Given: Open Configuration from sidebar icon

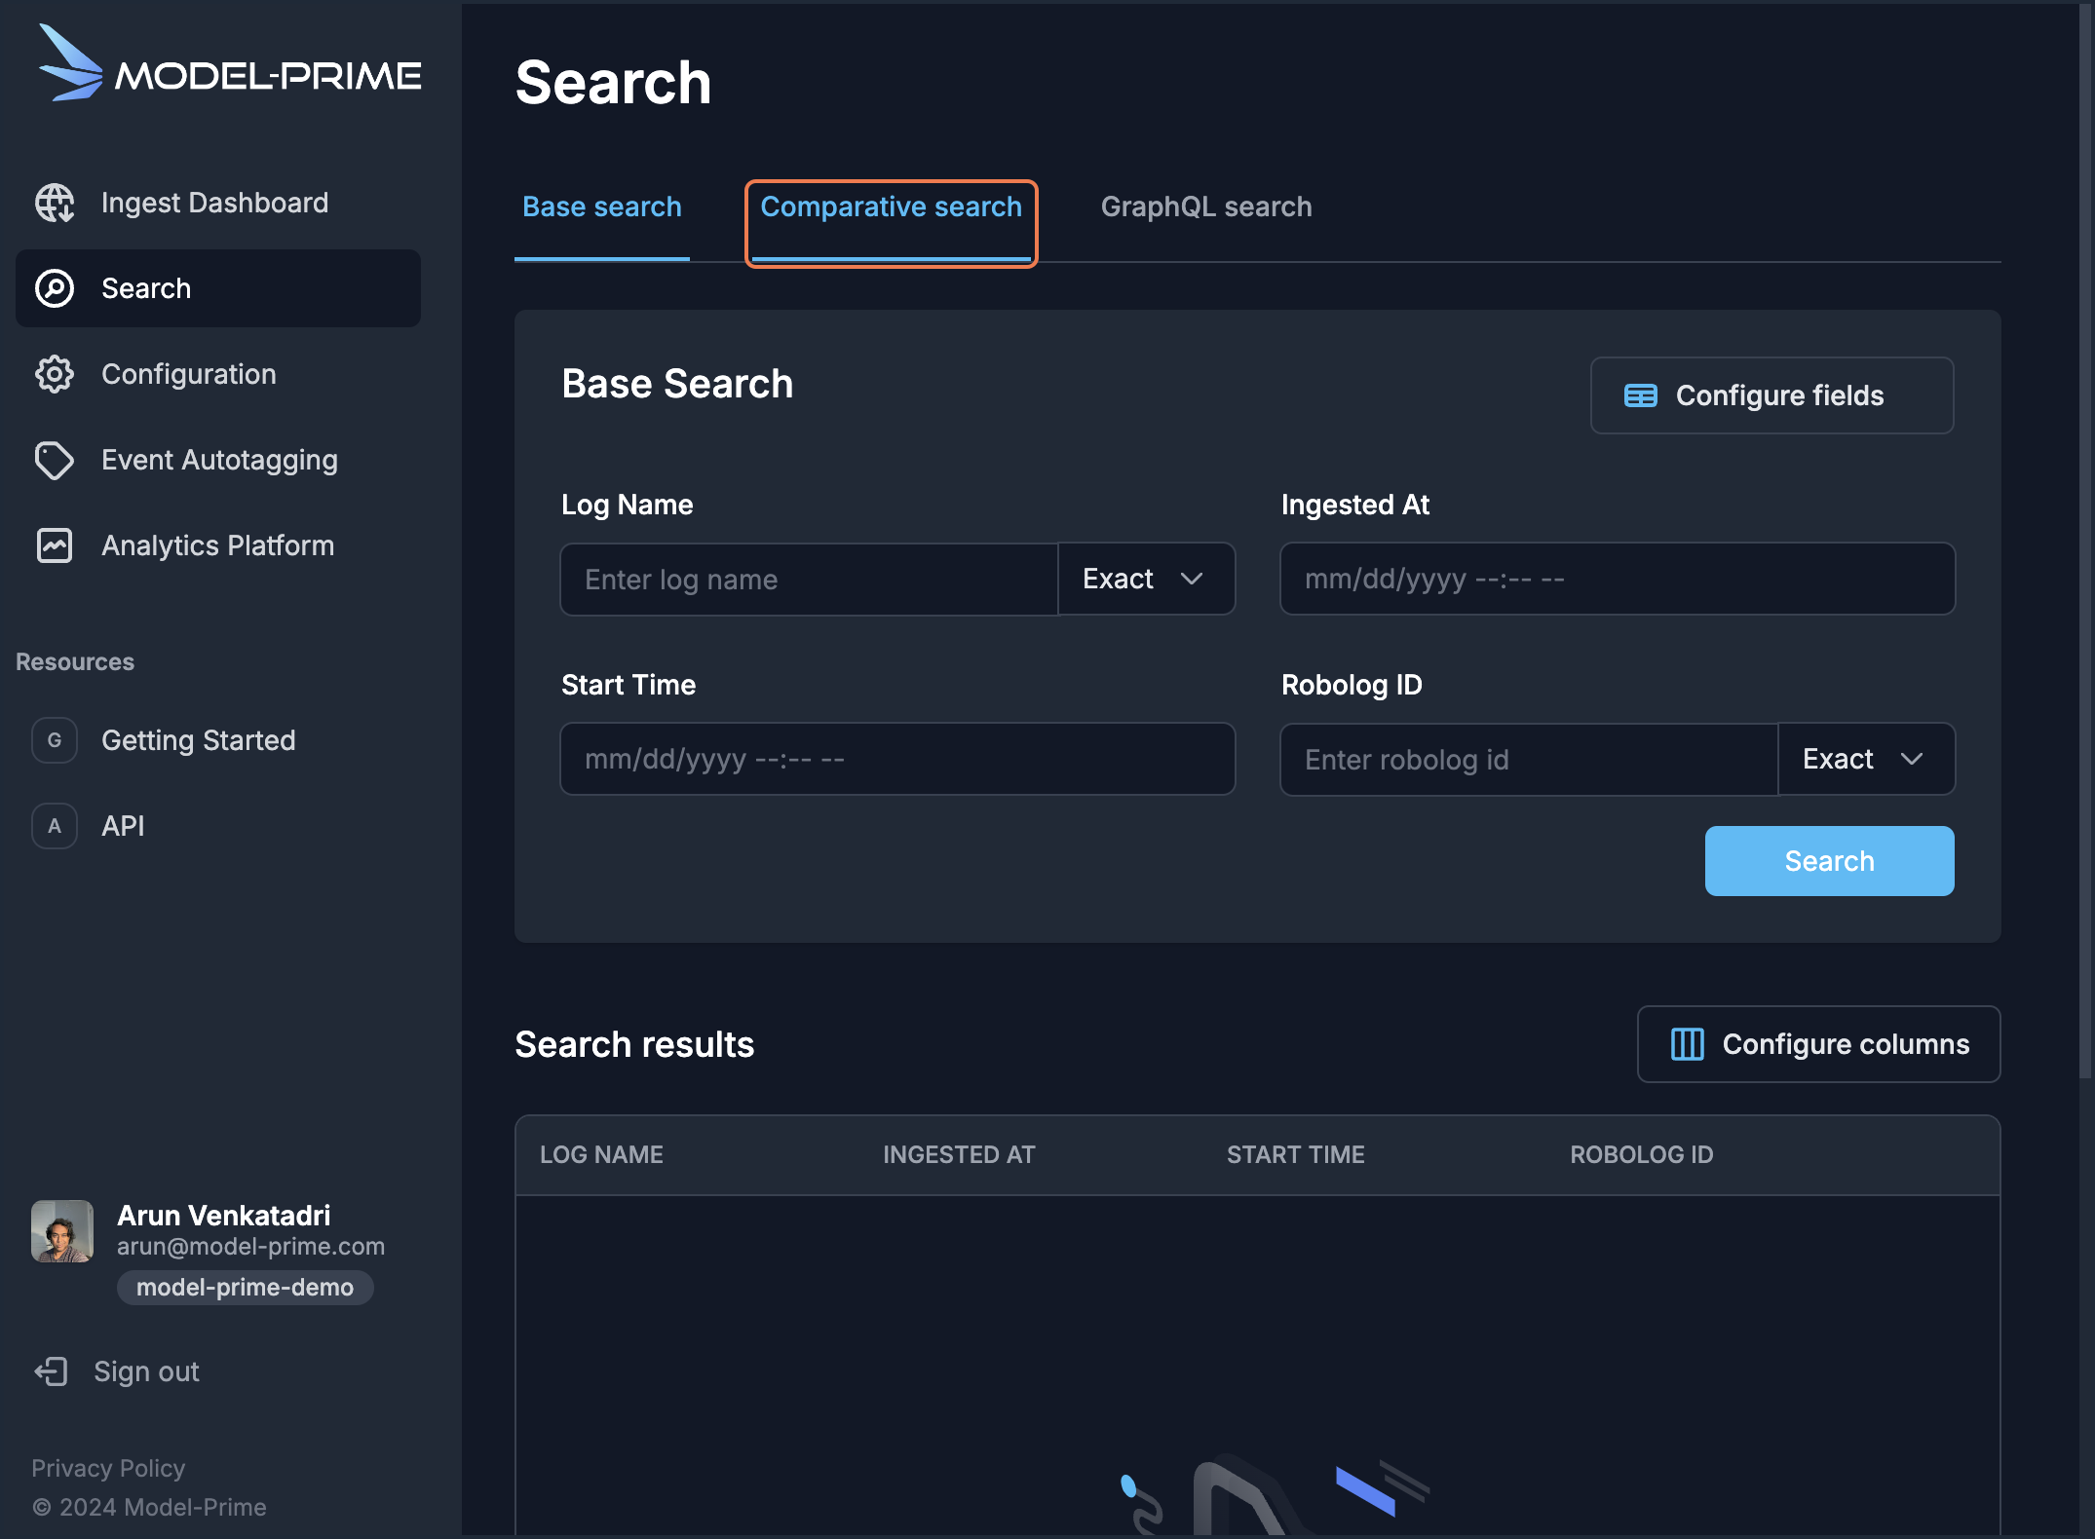Looking at the screenshot, I should tap(52, 374).
